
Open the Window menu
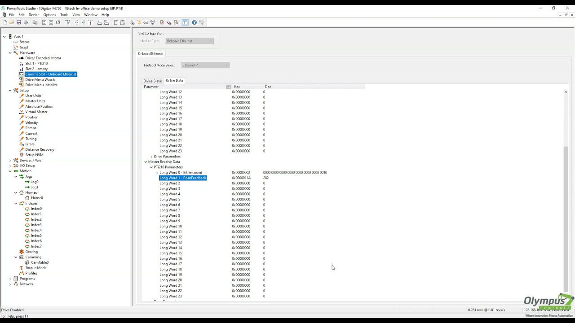pos(90,15)
